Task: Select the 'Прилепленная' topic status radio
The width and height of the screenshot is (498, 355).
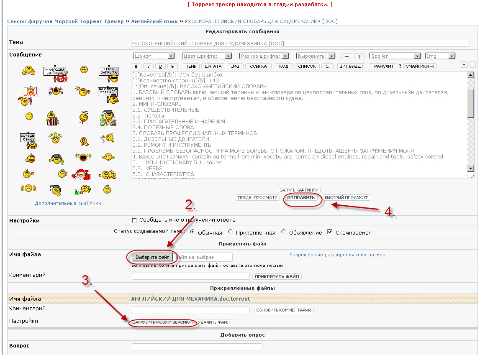Action: pos(231,232)
